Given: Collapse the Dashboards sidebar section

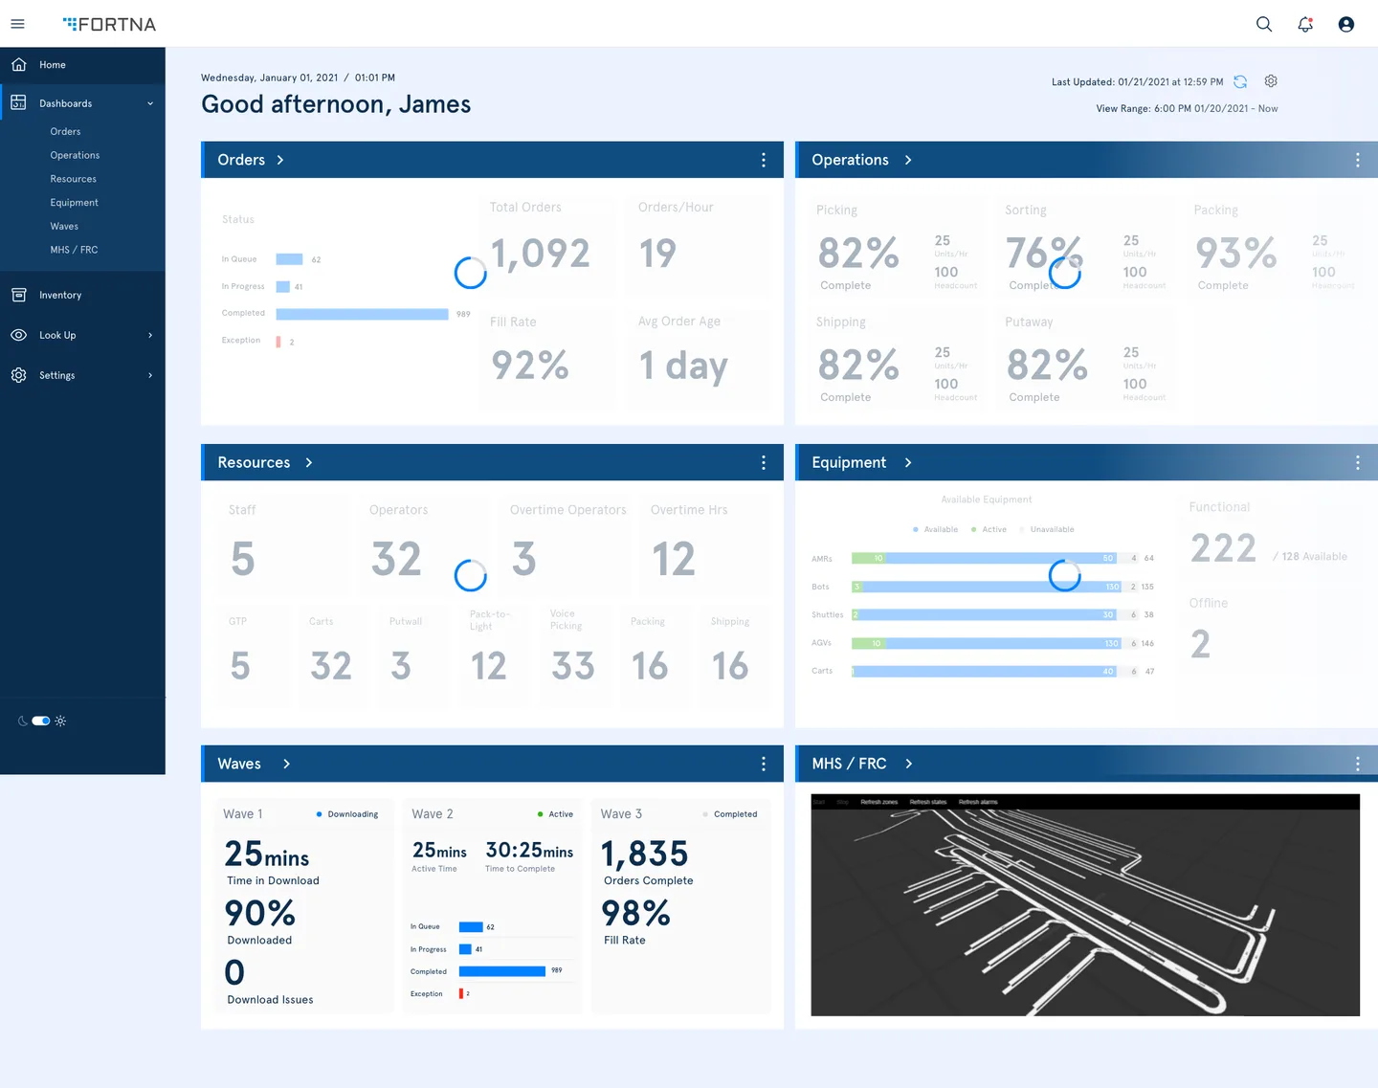Looking at the screenshot, I should pyautogui.click(x=150, y=103).
